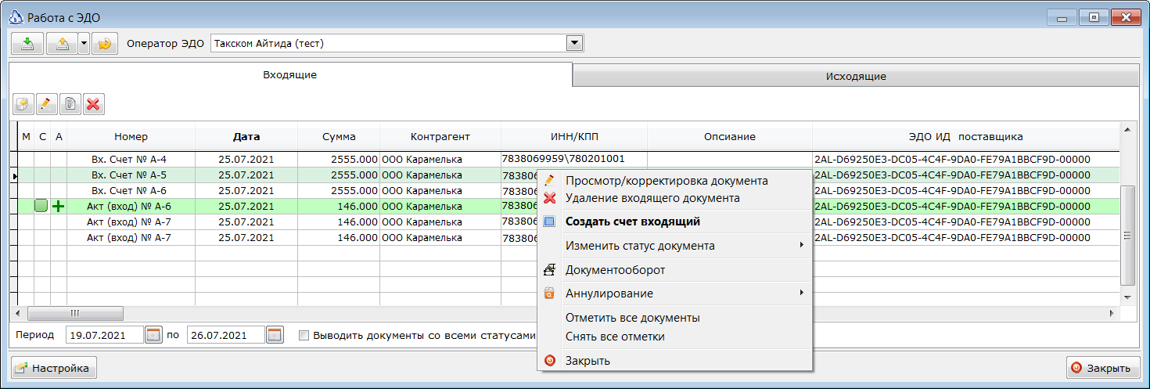Open the dropdown arrow beside the upload button

click(84, 44)
